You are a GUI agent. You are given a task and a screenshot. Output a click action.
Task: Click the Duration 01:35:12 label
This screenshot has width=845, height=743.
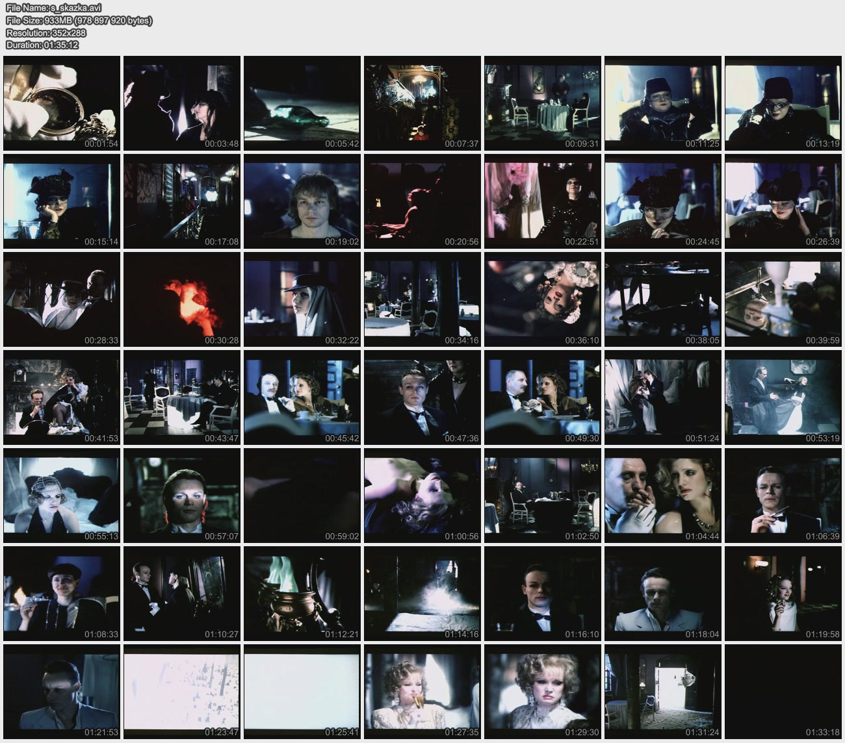pos(42,45)
